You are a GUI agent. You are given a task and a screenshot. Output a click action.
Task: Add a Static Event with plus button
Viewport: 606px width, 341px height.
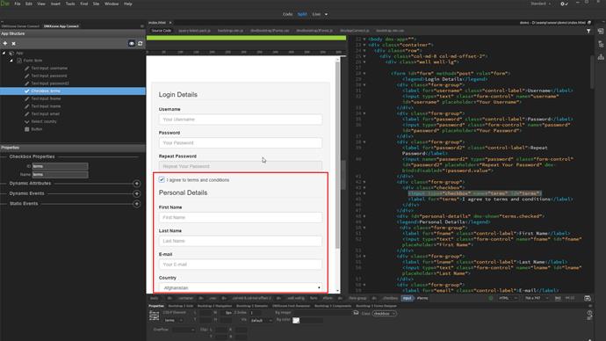136,203
